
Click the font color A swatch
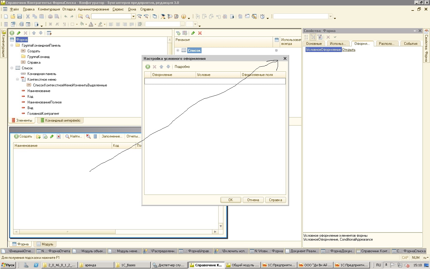pos(91,24)
